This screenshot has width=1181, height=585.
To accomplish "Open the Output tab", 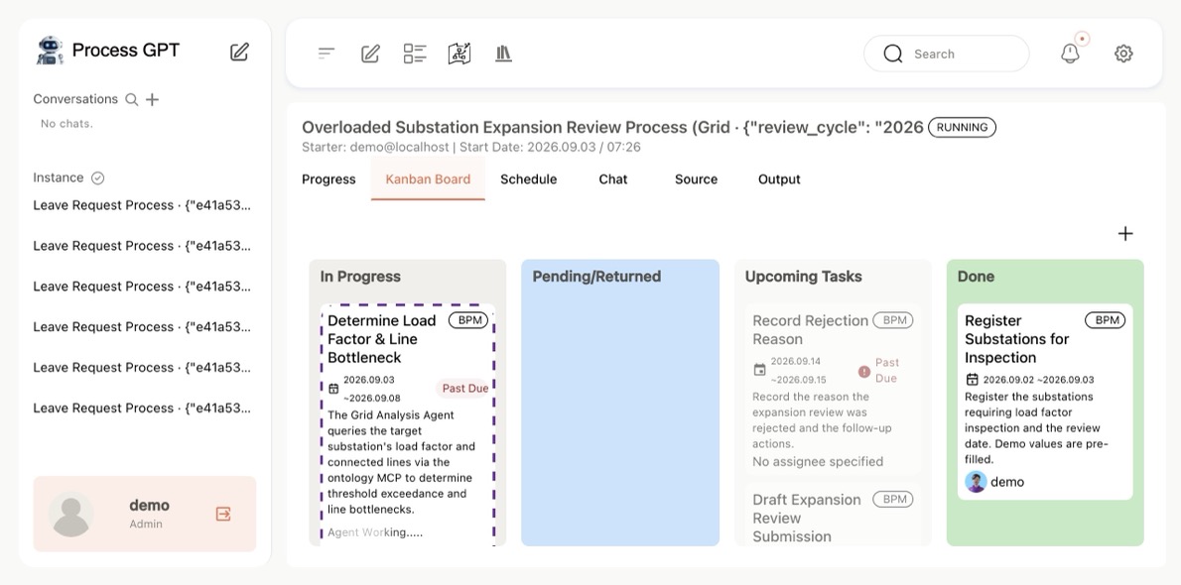I will click(x=779, y=179).
